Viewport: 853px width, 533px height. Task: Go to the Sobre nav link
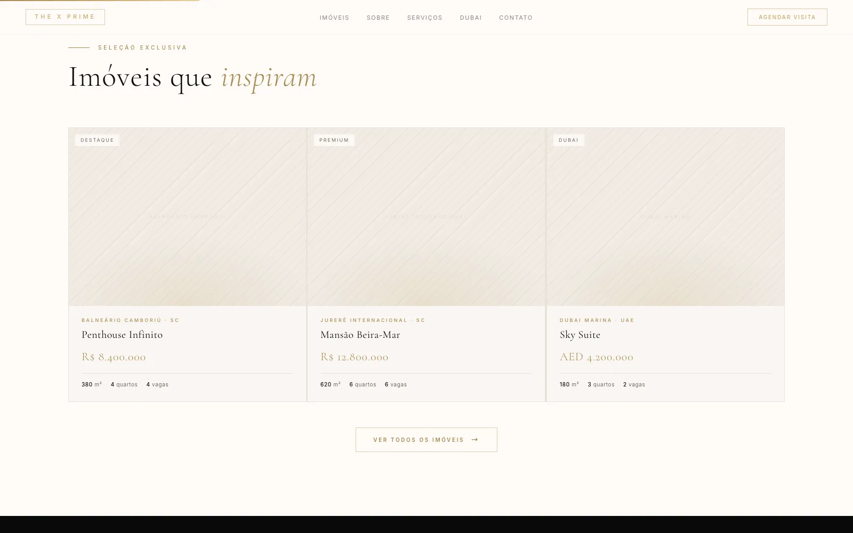378,18
